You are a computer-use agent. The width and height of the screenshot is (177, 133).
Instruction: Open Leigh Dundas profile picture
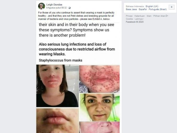pyautogui.click(x=42, y=6)
